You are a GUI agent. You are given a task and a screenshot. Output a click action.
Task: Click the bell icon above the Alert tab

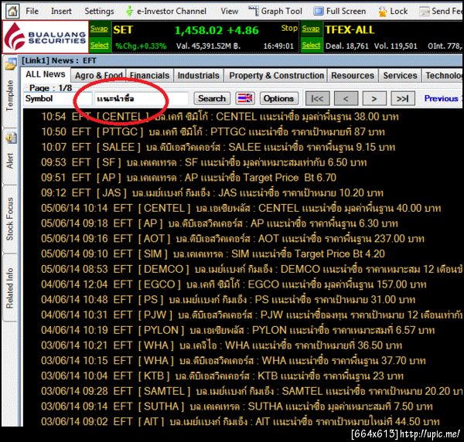[11, 138]
